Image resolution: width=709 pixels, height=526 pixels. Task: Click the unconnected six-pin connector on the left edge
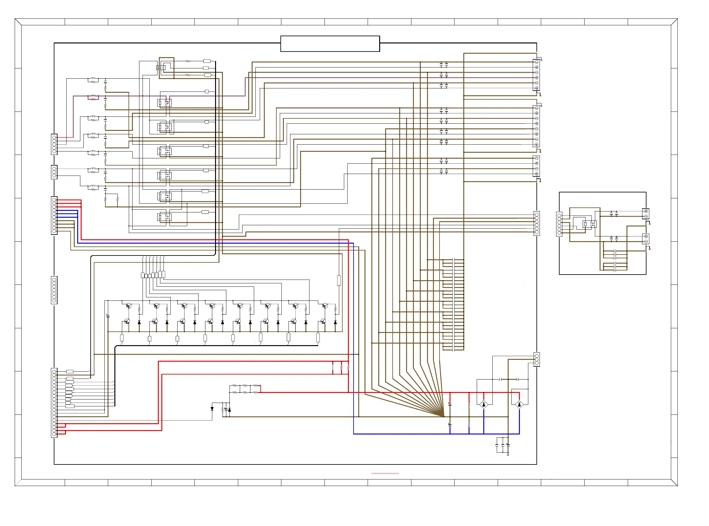(x=54, y=290)
